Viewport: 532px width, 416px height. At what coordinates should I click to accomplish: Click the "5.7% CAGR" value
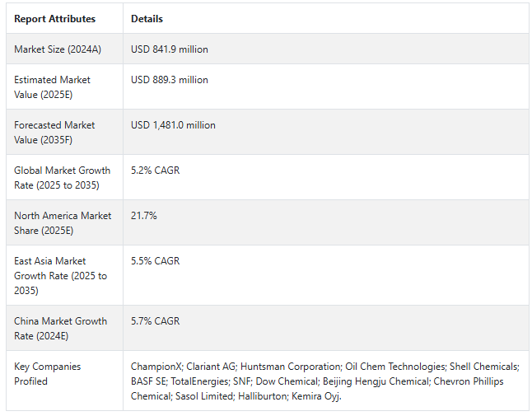[x=155, y=321]
